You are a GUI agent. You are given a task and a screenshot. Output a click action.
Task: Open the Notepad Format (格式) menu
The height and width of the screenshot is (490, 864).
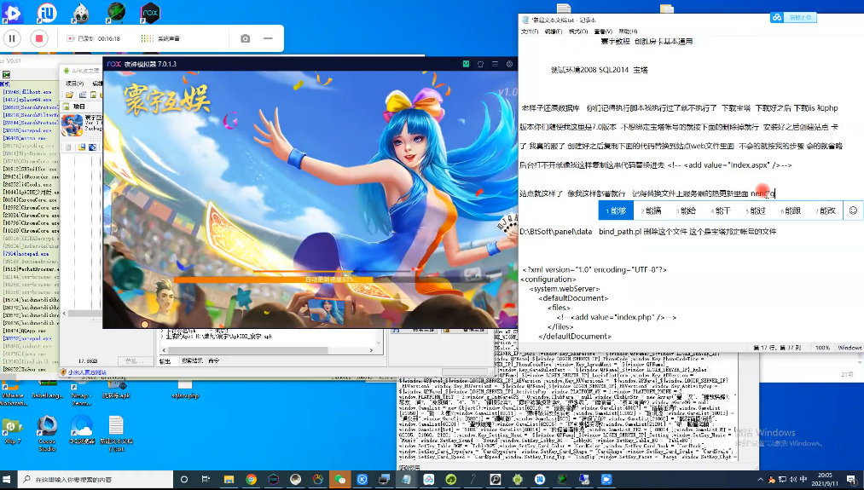[578, 32]
